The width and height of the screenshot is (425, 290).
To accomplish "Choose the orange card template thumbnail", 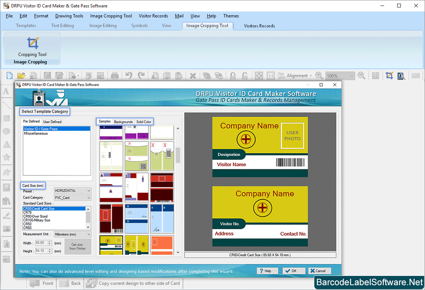I will (162, 245).
